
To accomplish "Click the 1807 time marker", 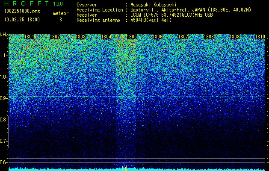I will [x=183, y=37].
